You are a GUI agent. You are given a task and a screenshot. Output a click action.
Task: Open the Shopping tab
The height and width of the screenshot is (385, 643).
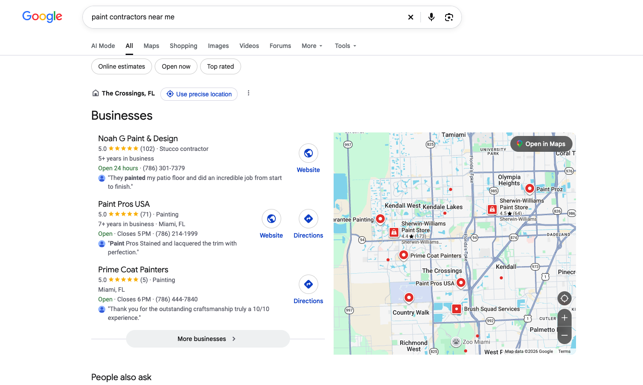point(183,46)
